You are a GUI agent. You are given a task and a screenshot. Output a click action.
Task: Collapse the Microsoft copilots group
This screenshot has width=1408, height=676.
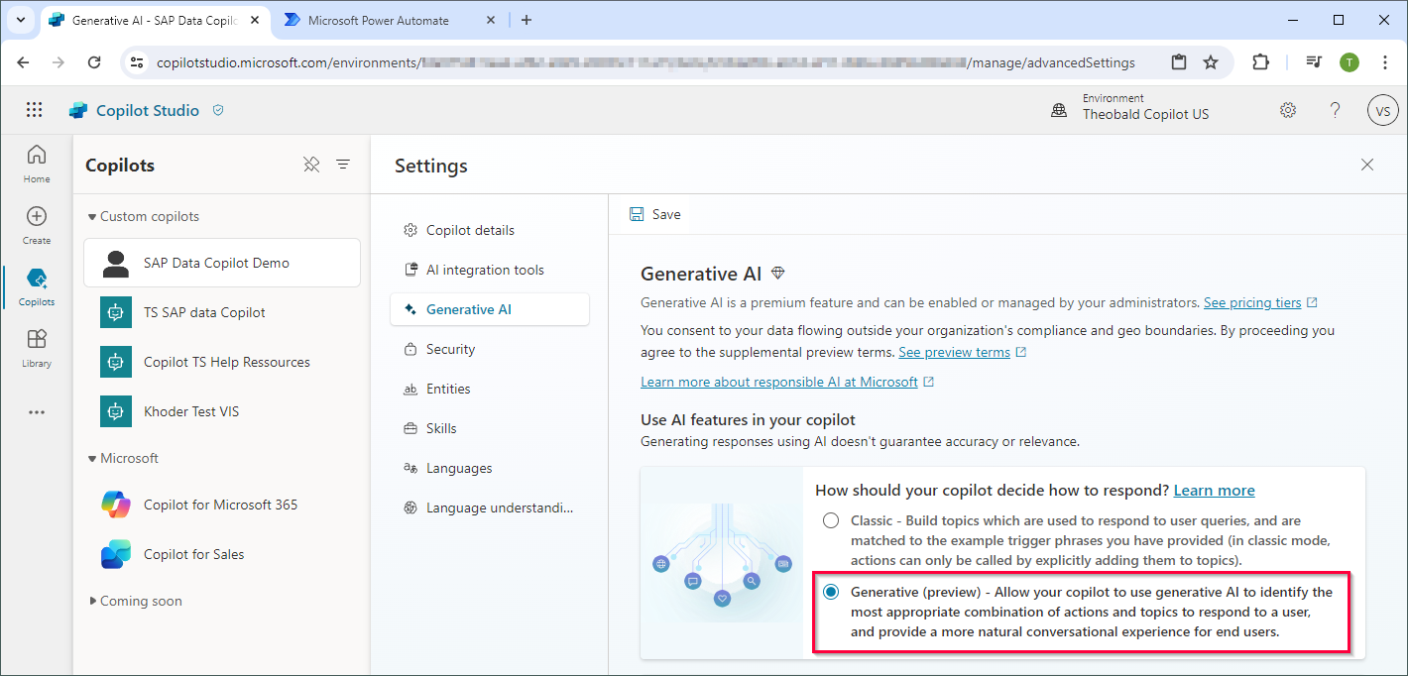coord(92,458)
